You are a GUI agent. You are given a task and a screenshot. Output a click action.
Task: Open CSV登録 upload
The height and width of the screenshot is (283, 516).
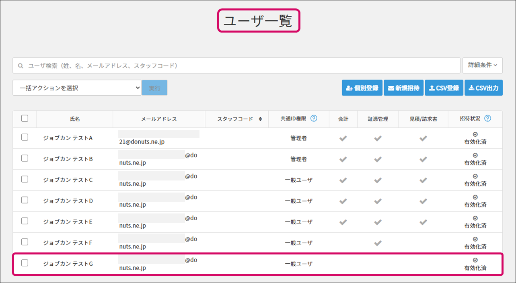[x=444, y=88]
